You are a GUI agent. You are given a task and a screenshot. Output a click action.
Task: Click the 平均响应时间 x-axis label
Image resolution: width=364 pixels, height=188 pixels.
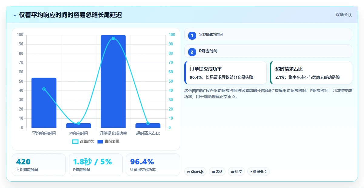click(x=44, y=133)
